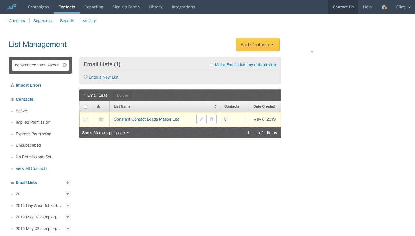
Task: Open the Library tab
Action: [156, 7]
